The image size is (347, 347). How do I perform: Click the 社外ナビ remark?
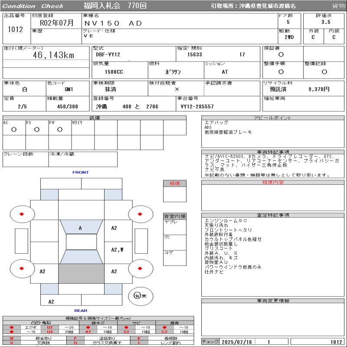coord(214,272)
